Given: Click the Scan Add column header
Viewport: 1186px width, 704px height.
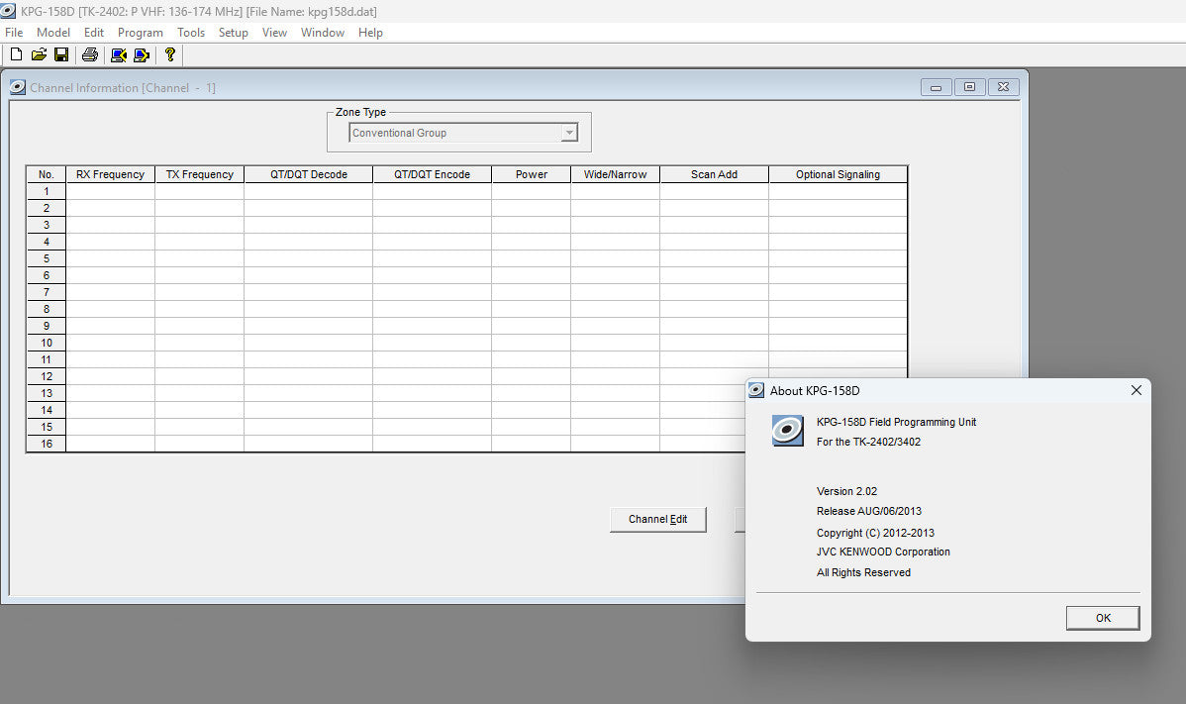Looking at the screenshot, I should [714, 174].
